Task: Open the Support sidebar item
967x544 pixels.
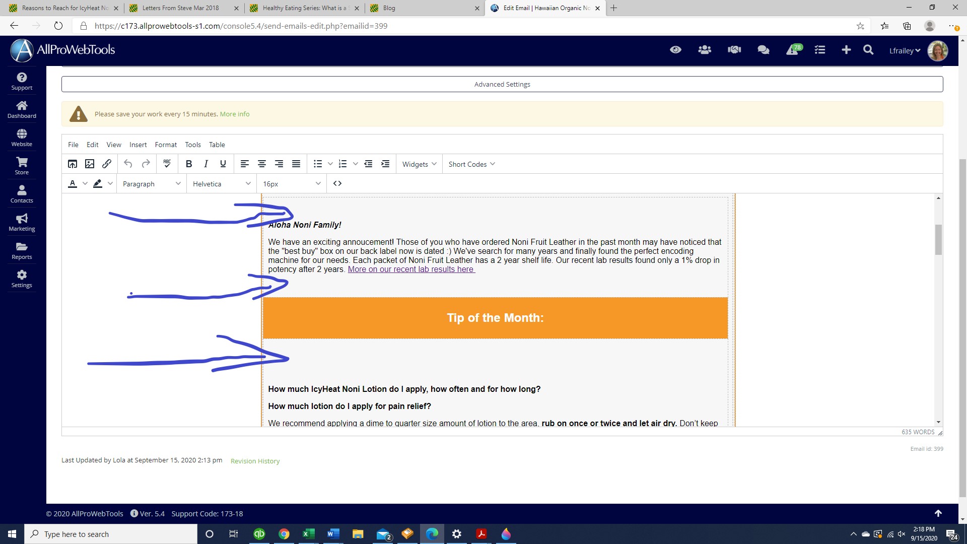Action: pyautogui.click(x=22, y=82)
